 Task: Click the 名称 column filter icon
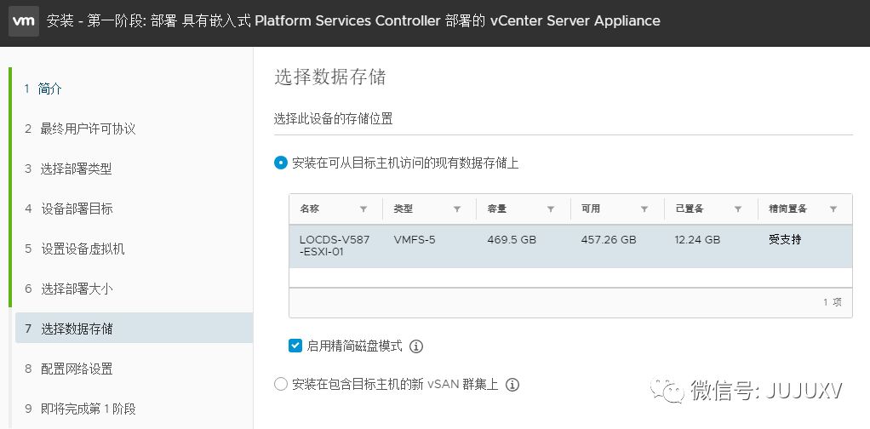pos(363,209)
